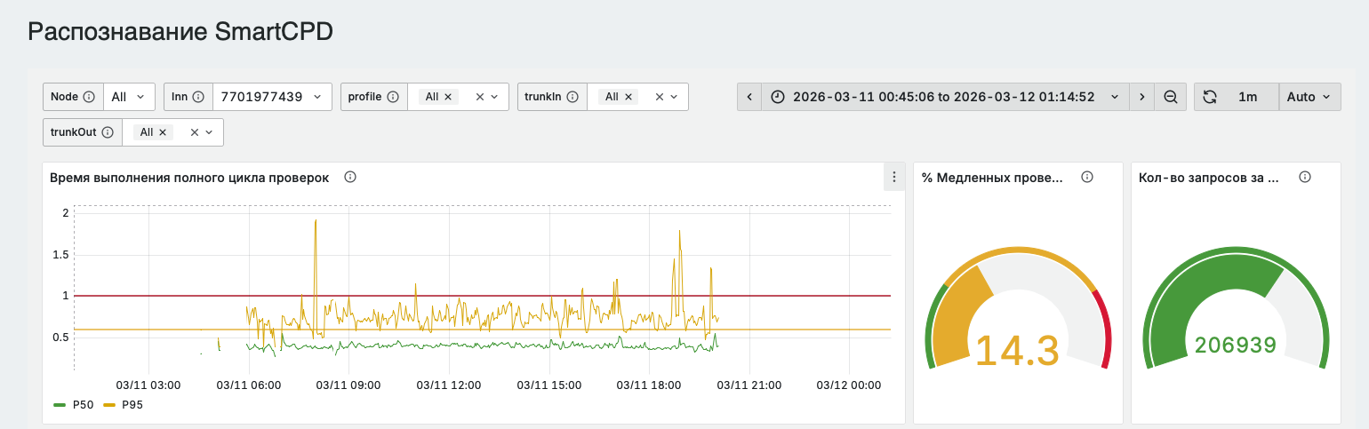Remove the All tag in trunkIn filter
This screenshot has height=429, width=1369.
click(628, 97)
